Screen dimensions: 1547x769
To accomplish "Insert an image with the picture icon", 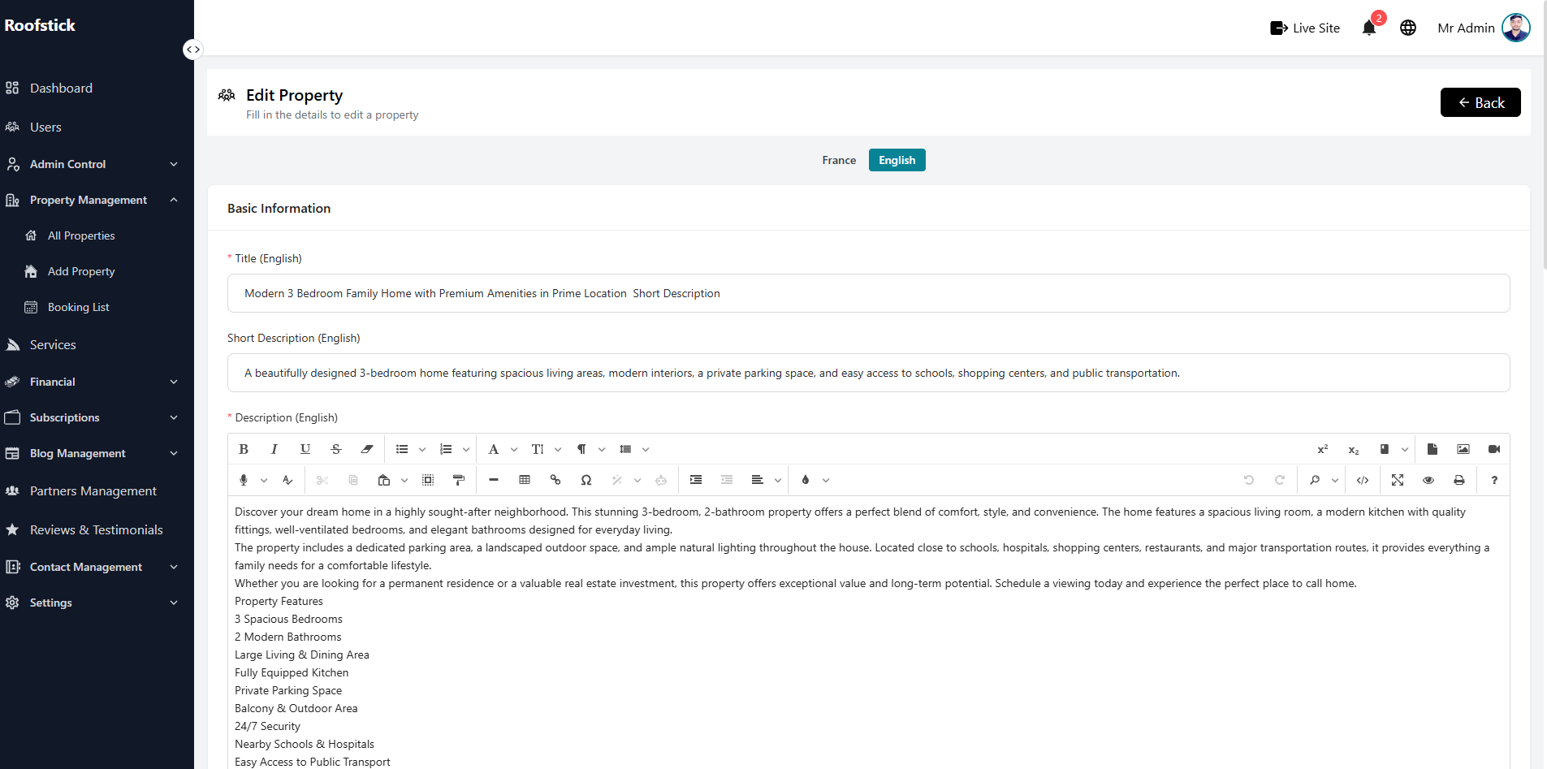I will click(x=1463, y=449).
